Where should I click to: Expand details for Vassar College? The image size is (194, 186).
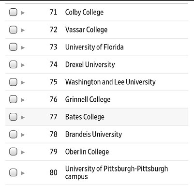click(23, 30)
